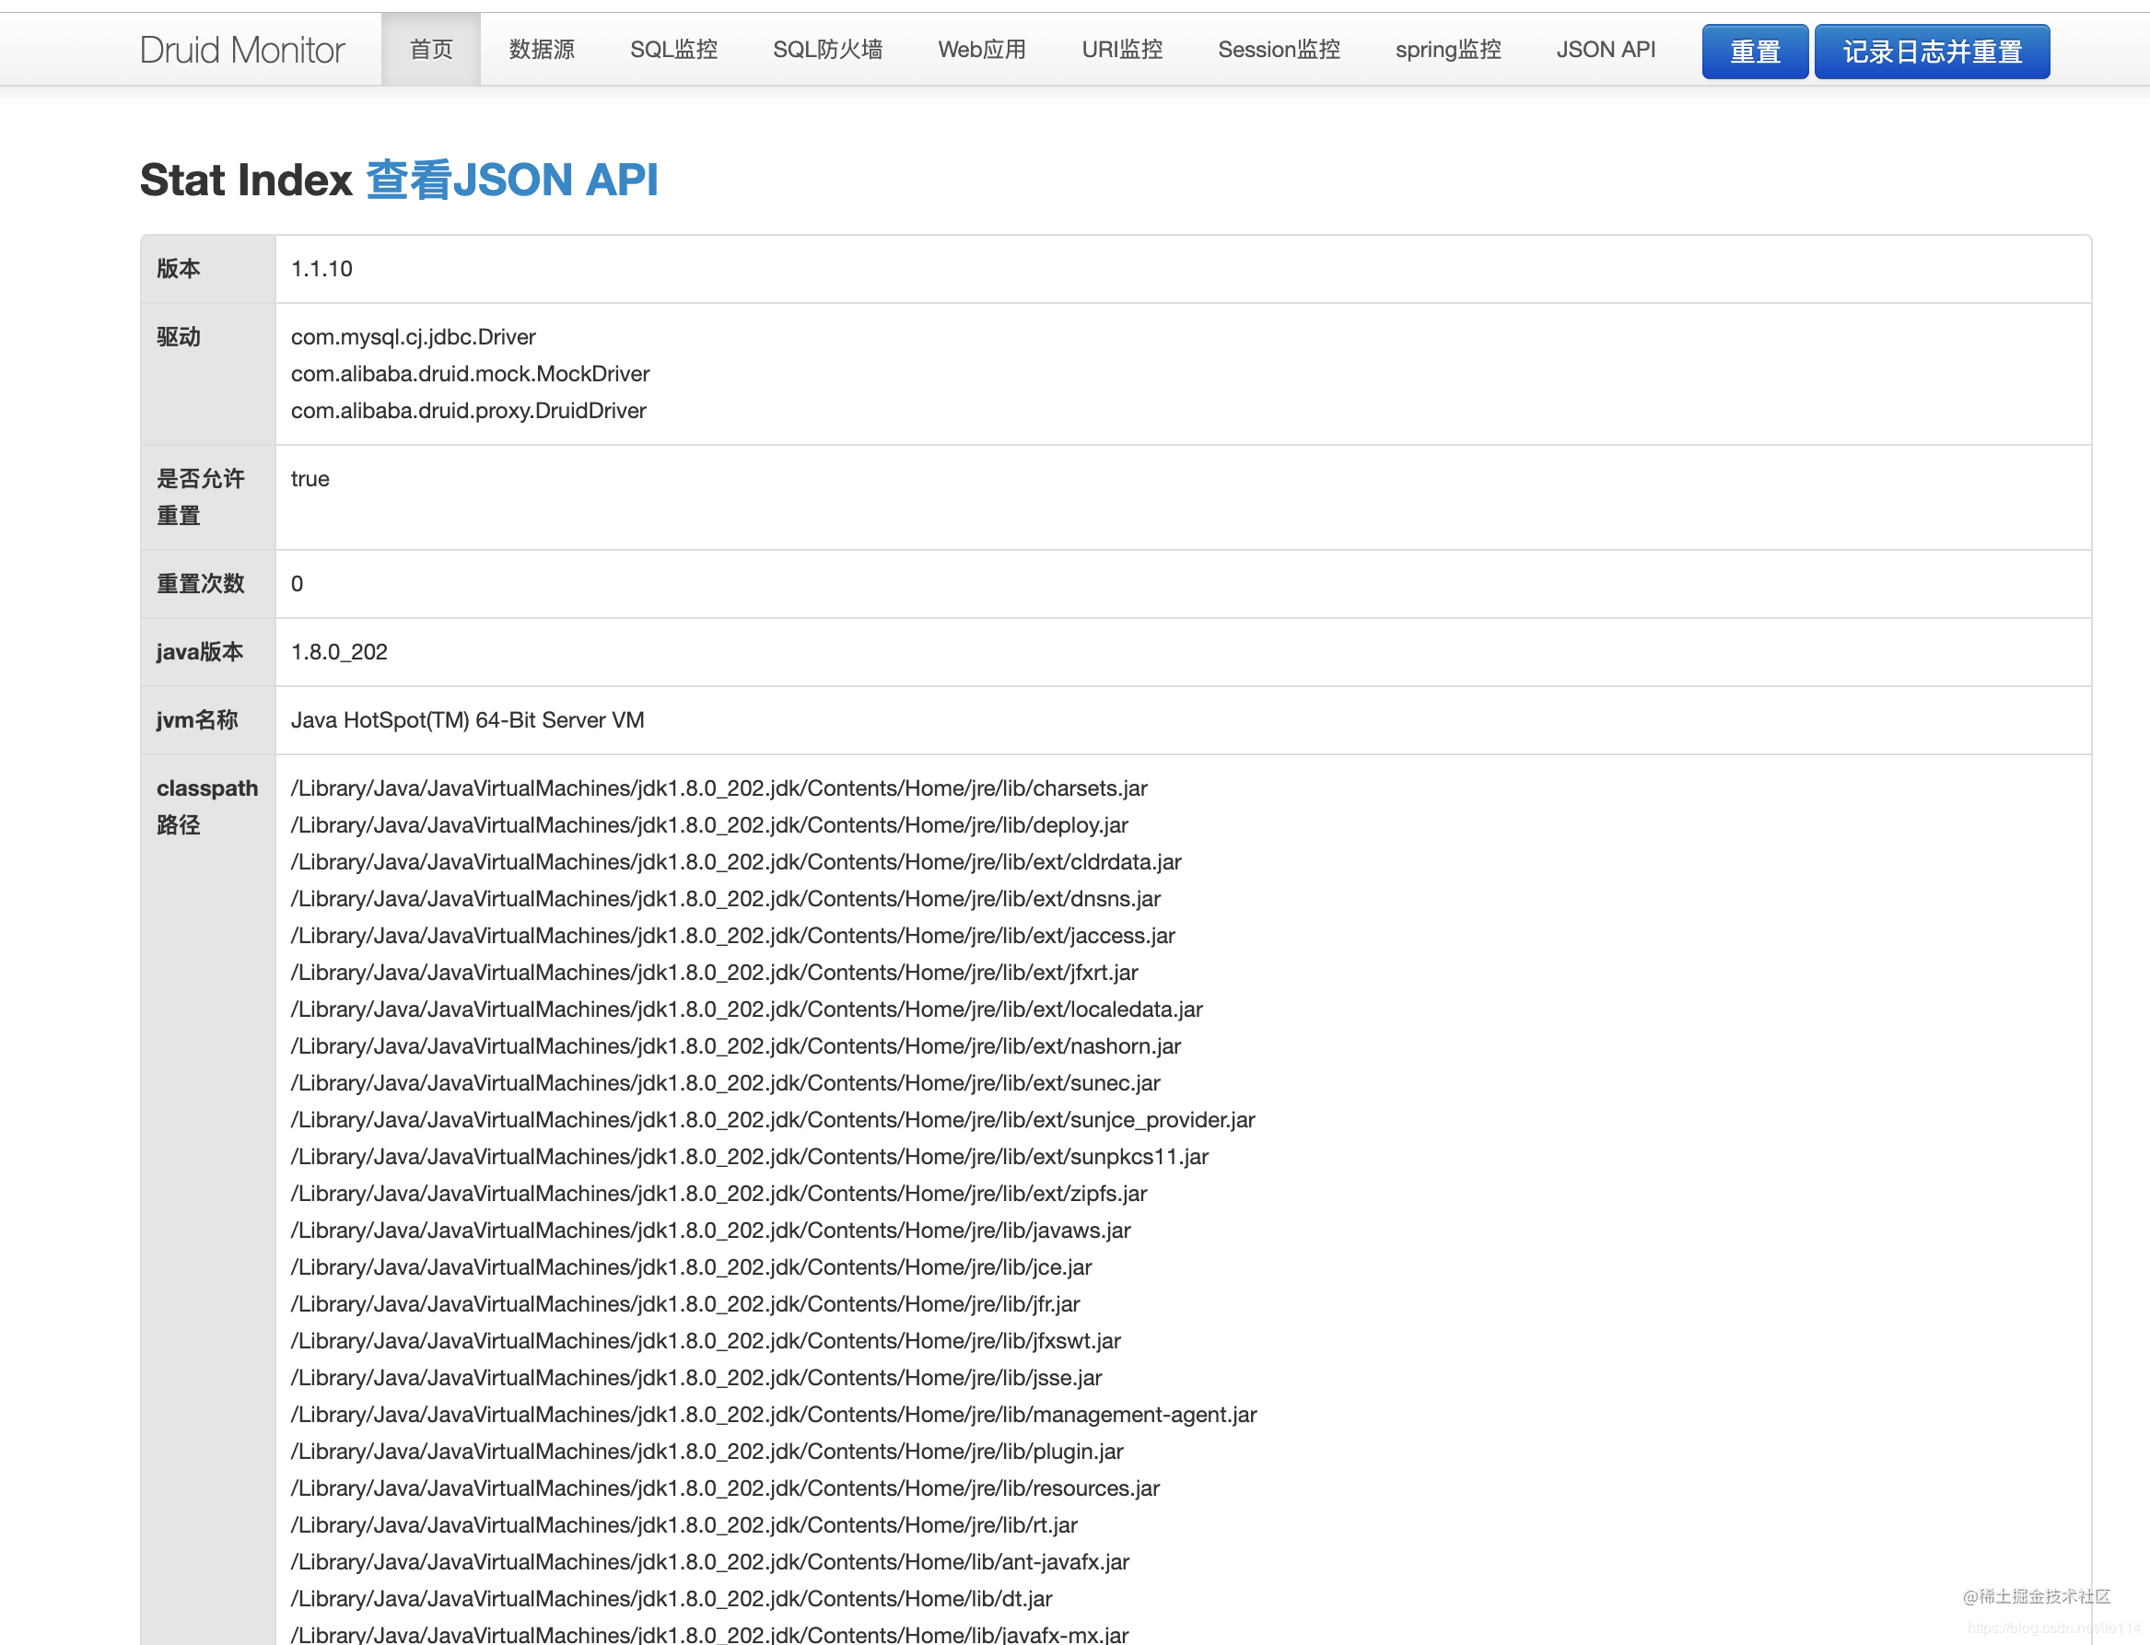Switch to spring监控 monitoring

point(1447,49)
